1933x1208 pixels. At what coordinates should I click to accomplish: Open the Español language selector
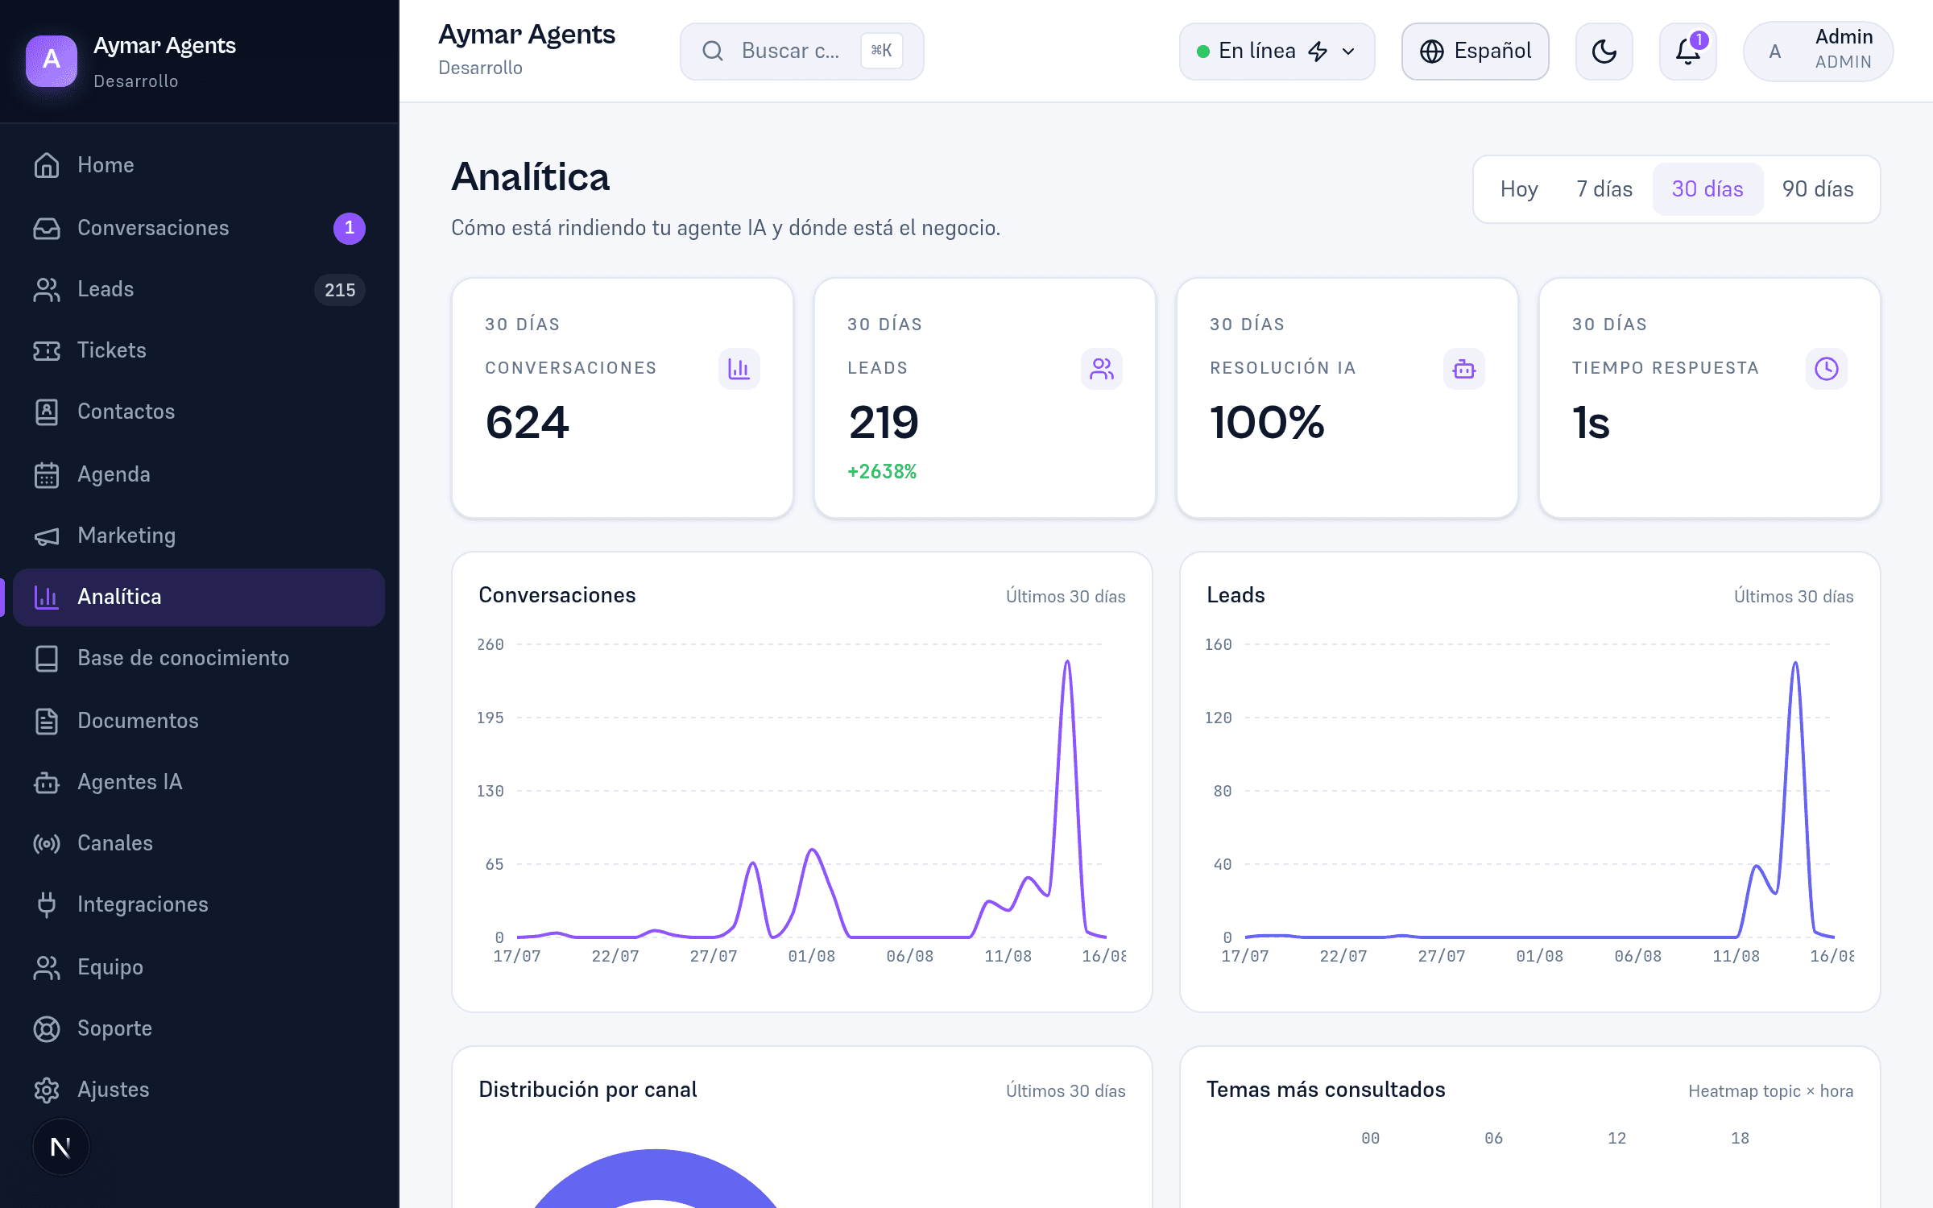tap(1476, 52)
